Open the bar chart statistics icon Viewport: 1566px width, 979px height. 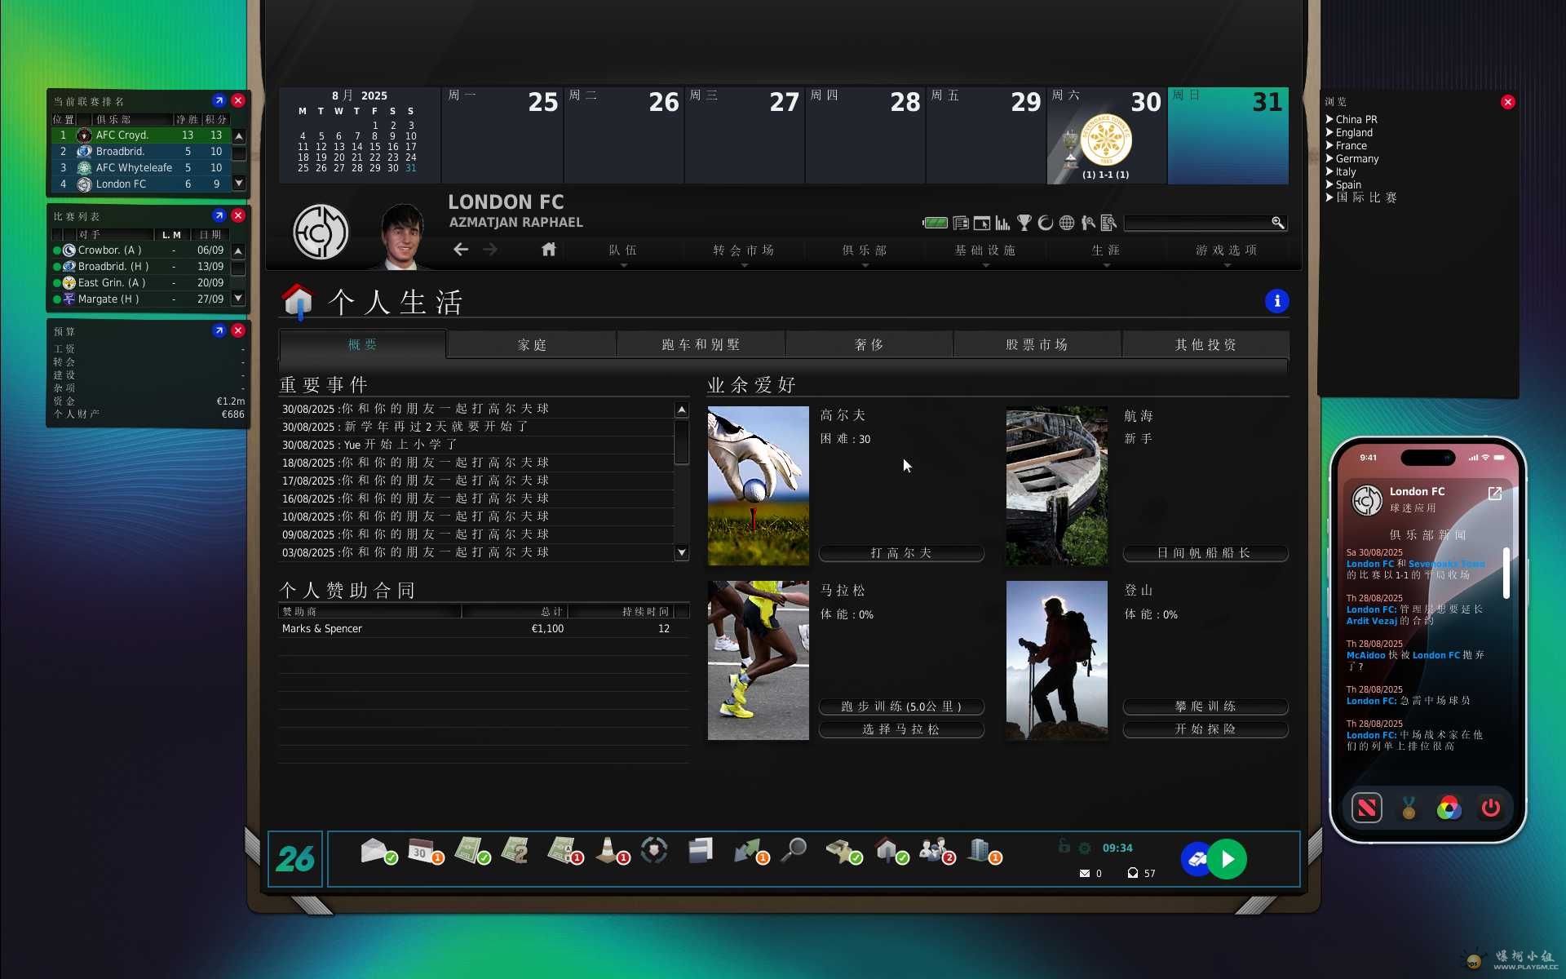[1003, 223]
